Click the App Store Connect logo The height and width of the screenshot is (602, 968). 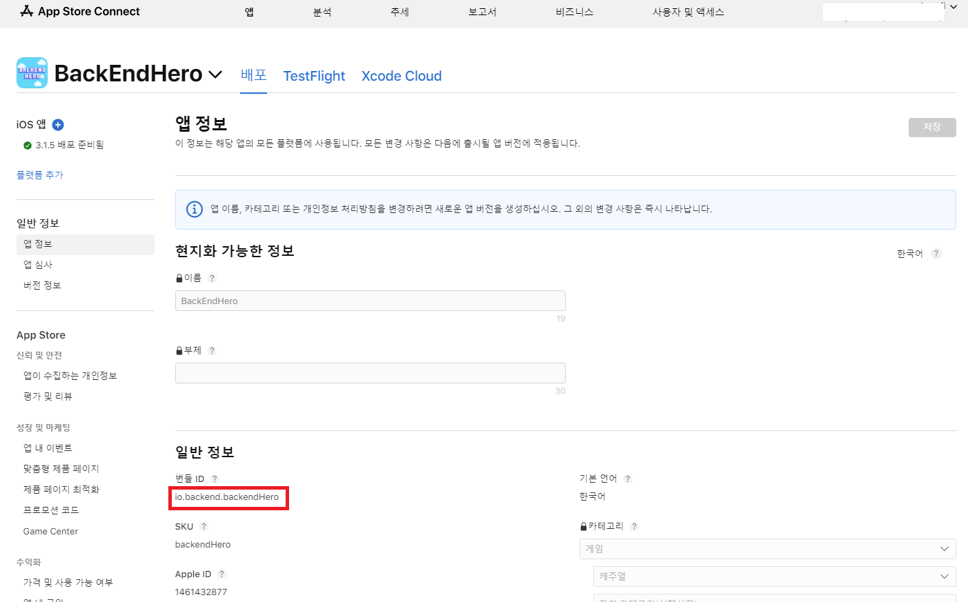[x=80, y=11]
